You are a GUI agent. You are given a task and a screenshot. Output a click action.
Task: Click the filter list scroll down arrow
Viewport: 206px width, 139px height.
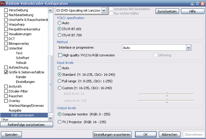pyautogui.click(x=50, y=118)
